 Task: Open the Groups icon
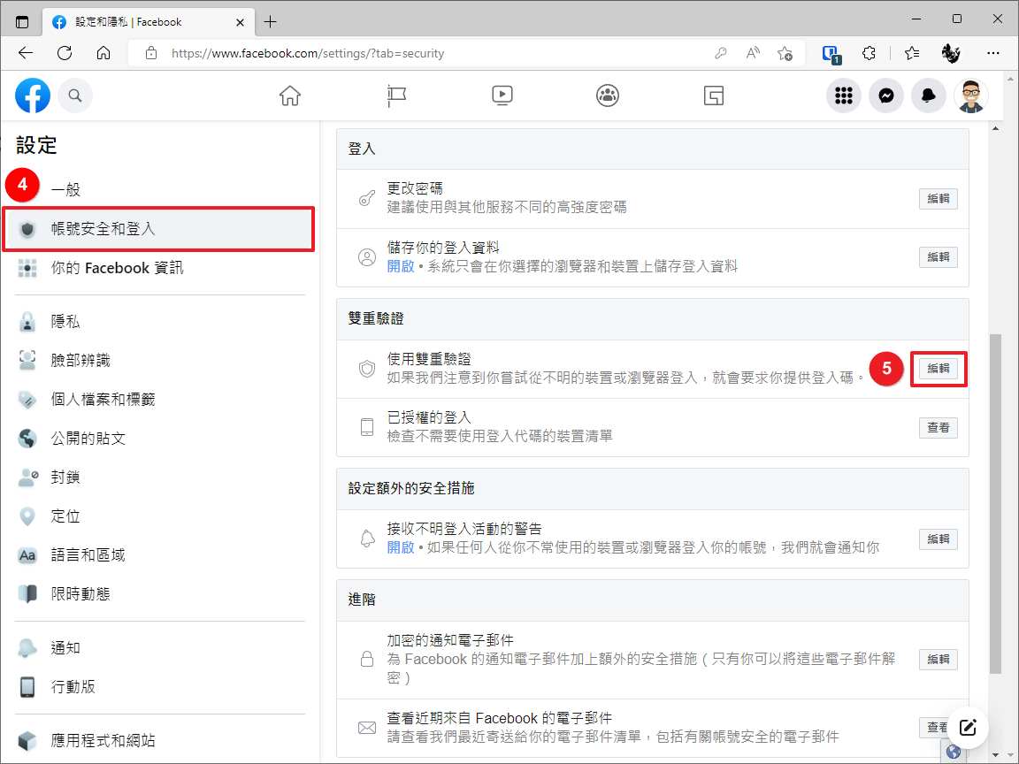(x=608, y=95)
